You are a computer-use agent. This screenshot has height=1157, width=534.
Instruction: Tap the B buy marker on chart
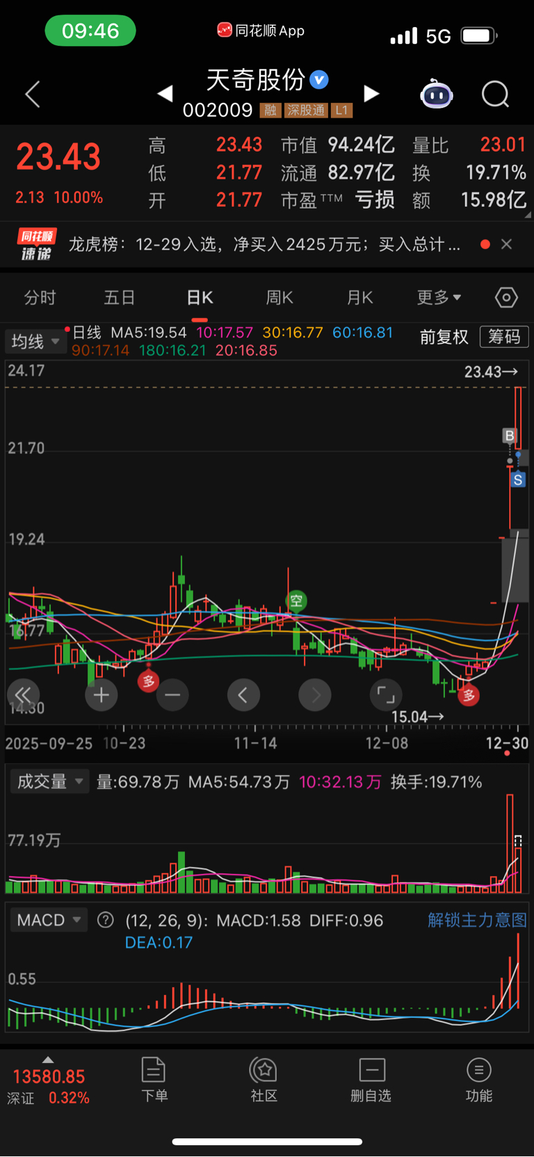click(x=510, y=436)
